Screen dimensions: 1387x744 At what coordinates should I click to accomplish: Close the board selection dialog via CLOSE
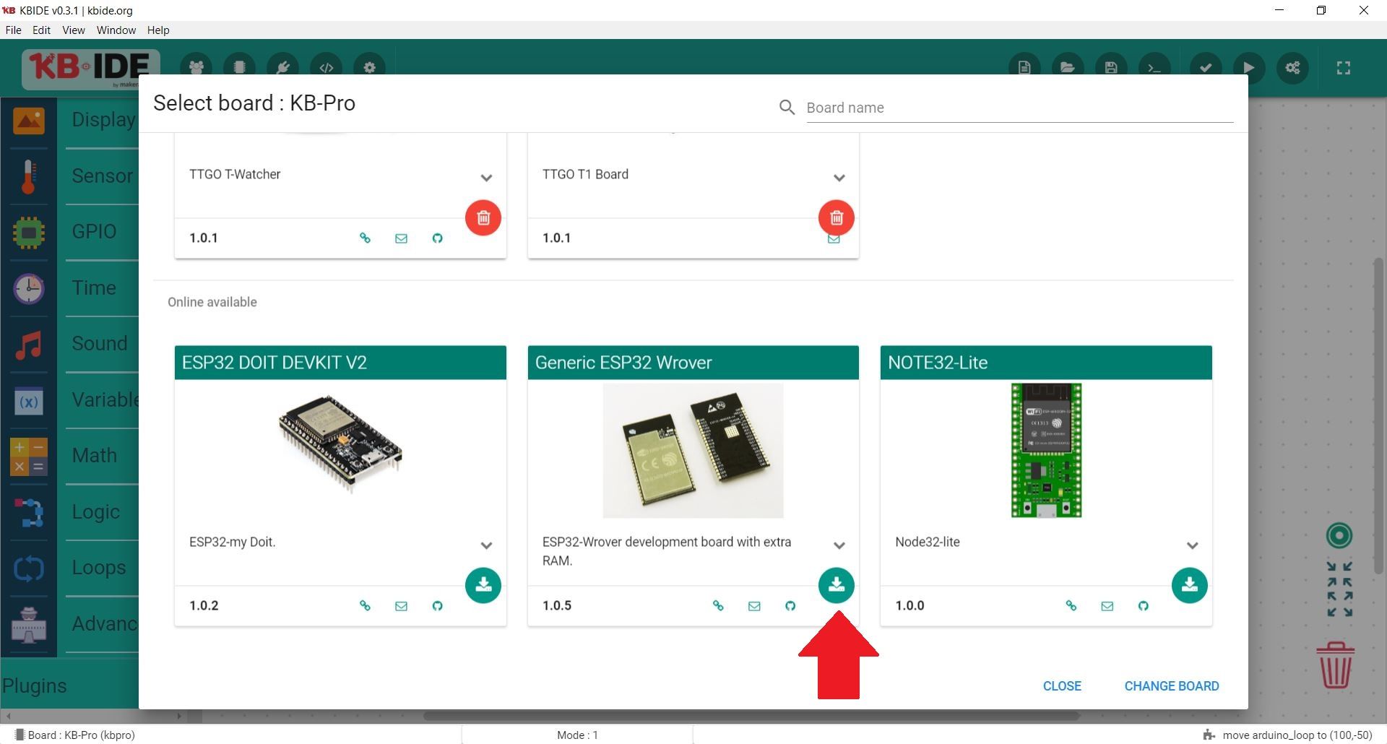pyautogui.click(x=1062, y=685)
